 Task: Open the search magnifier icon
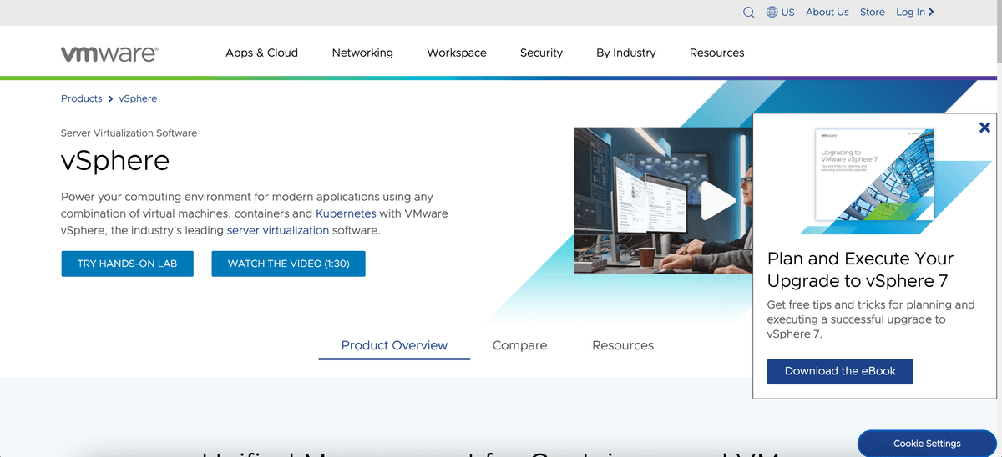(x=749, y=12)
